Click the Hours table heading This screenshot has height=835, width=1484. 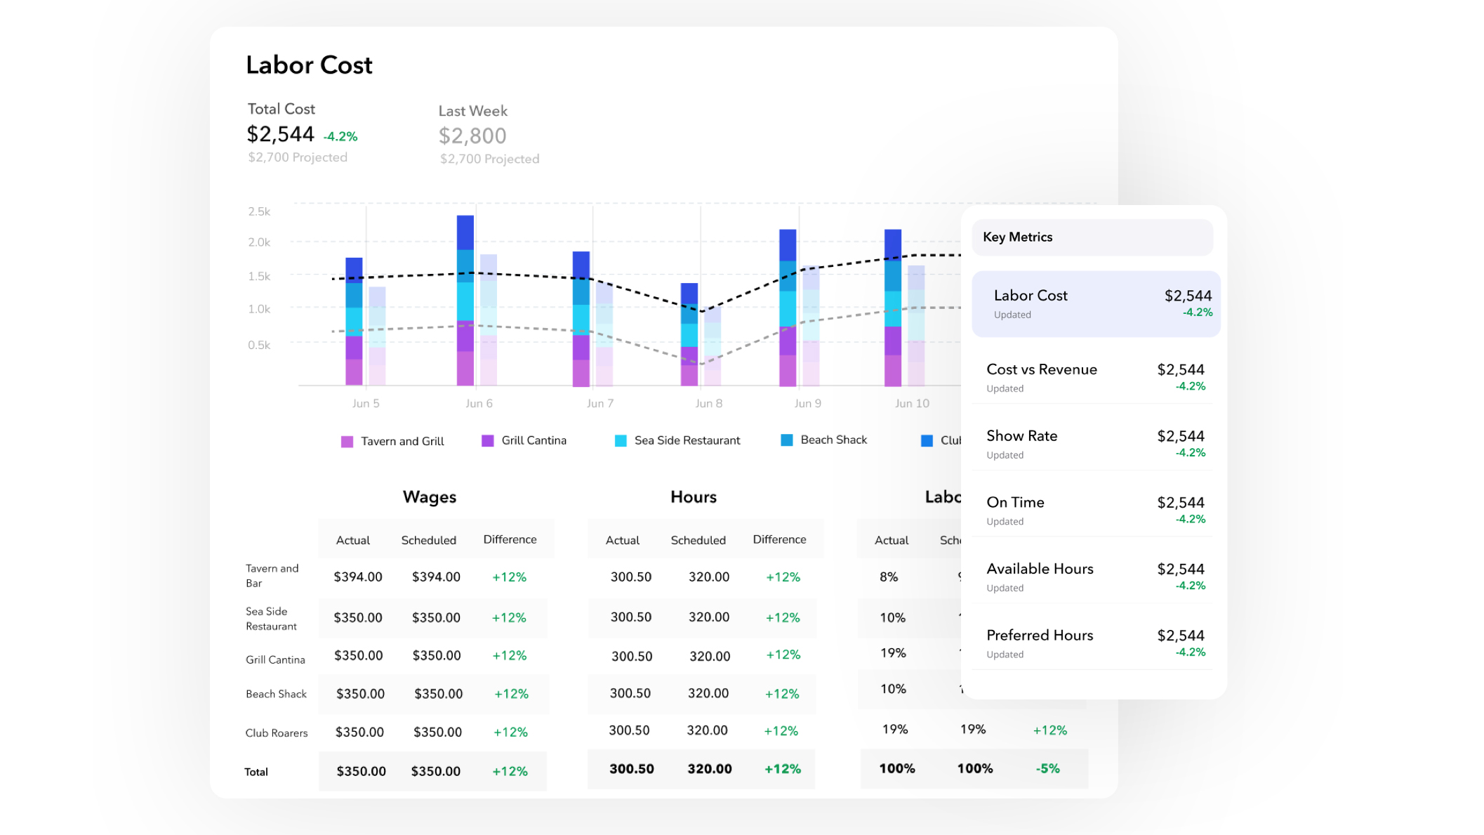click(x=694, y=497)
